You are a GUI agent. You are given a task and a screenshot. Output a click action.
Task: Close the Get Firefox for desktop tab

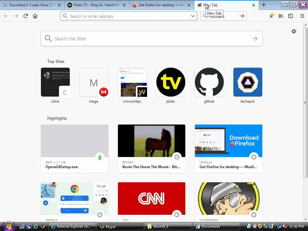[189, 5]
